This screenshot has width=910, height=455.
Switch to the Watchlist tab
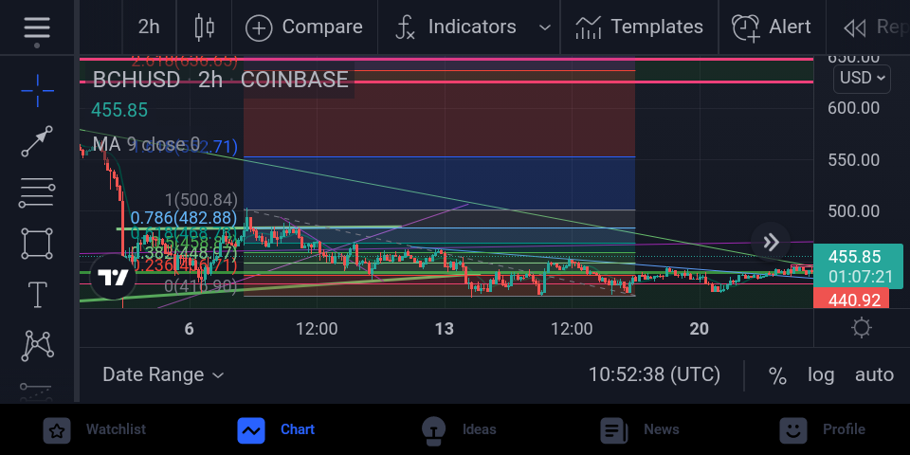coord(95,430)
